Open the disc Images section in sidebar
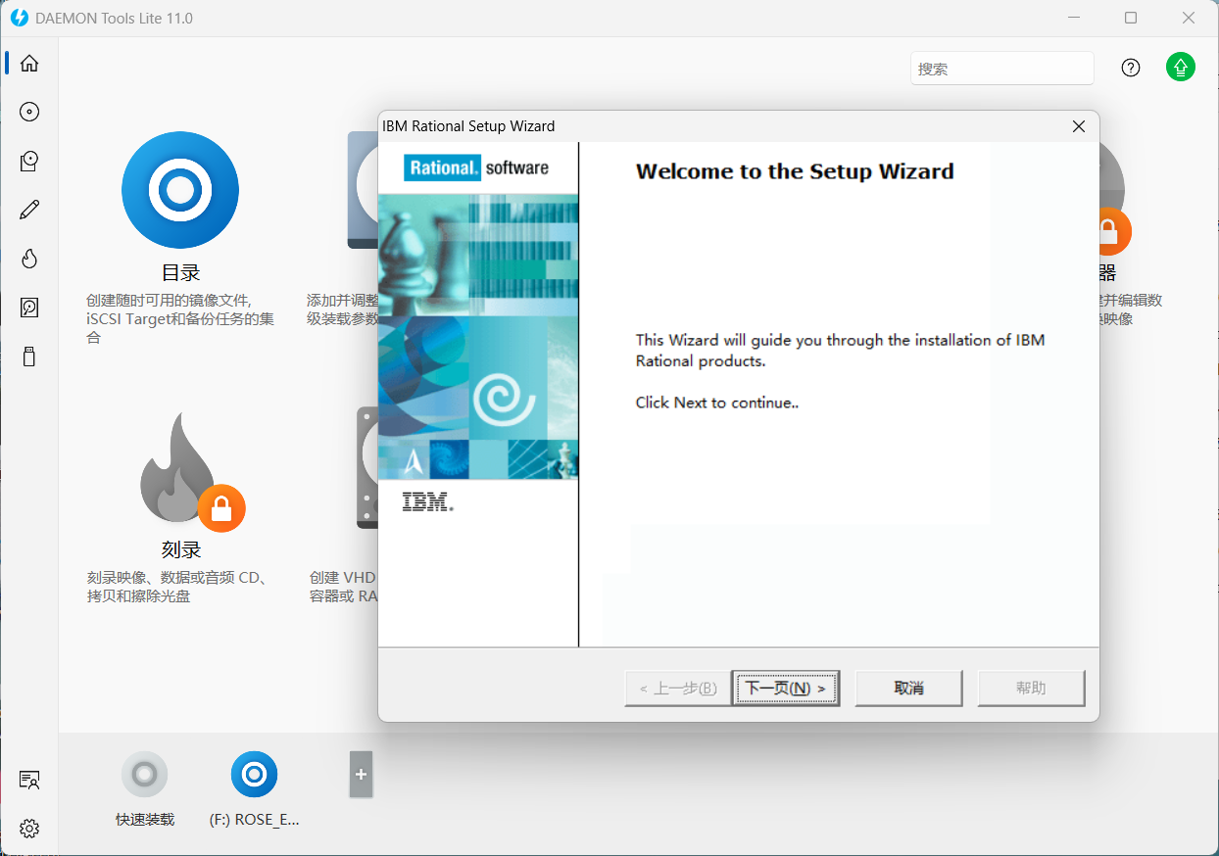 pyautogui.click(x=29, y=112)
